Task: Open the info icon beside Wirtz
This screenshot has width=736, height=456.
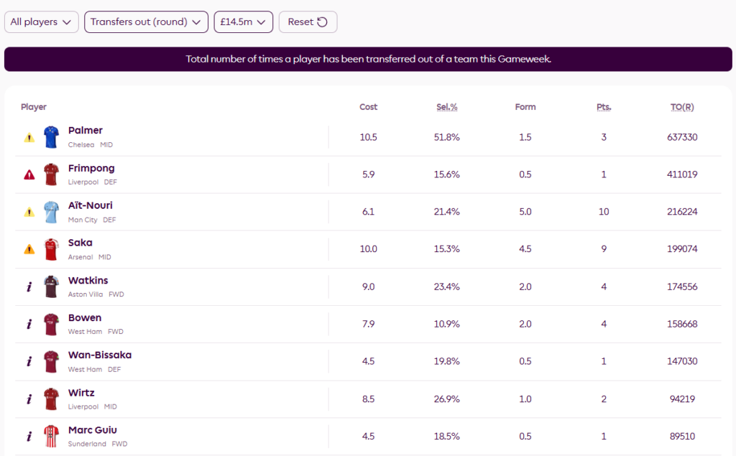Action: pos(29,399)
